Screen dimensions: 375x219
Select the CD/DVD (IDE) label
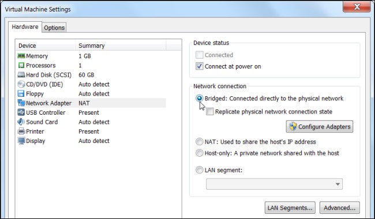[x=44, y=84]
